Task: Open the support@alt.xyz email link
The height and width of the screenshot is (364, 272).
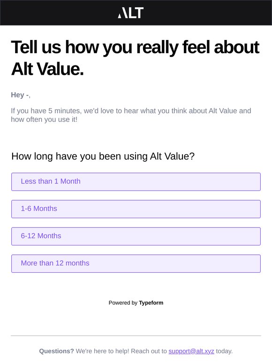Action: (x=191, y=351)
